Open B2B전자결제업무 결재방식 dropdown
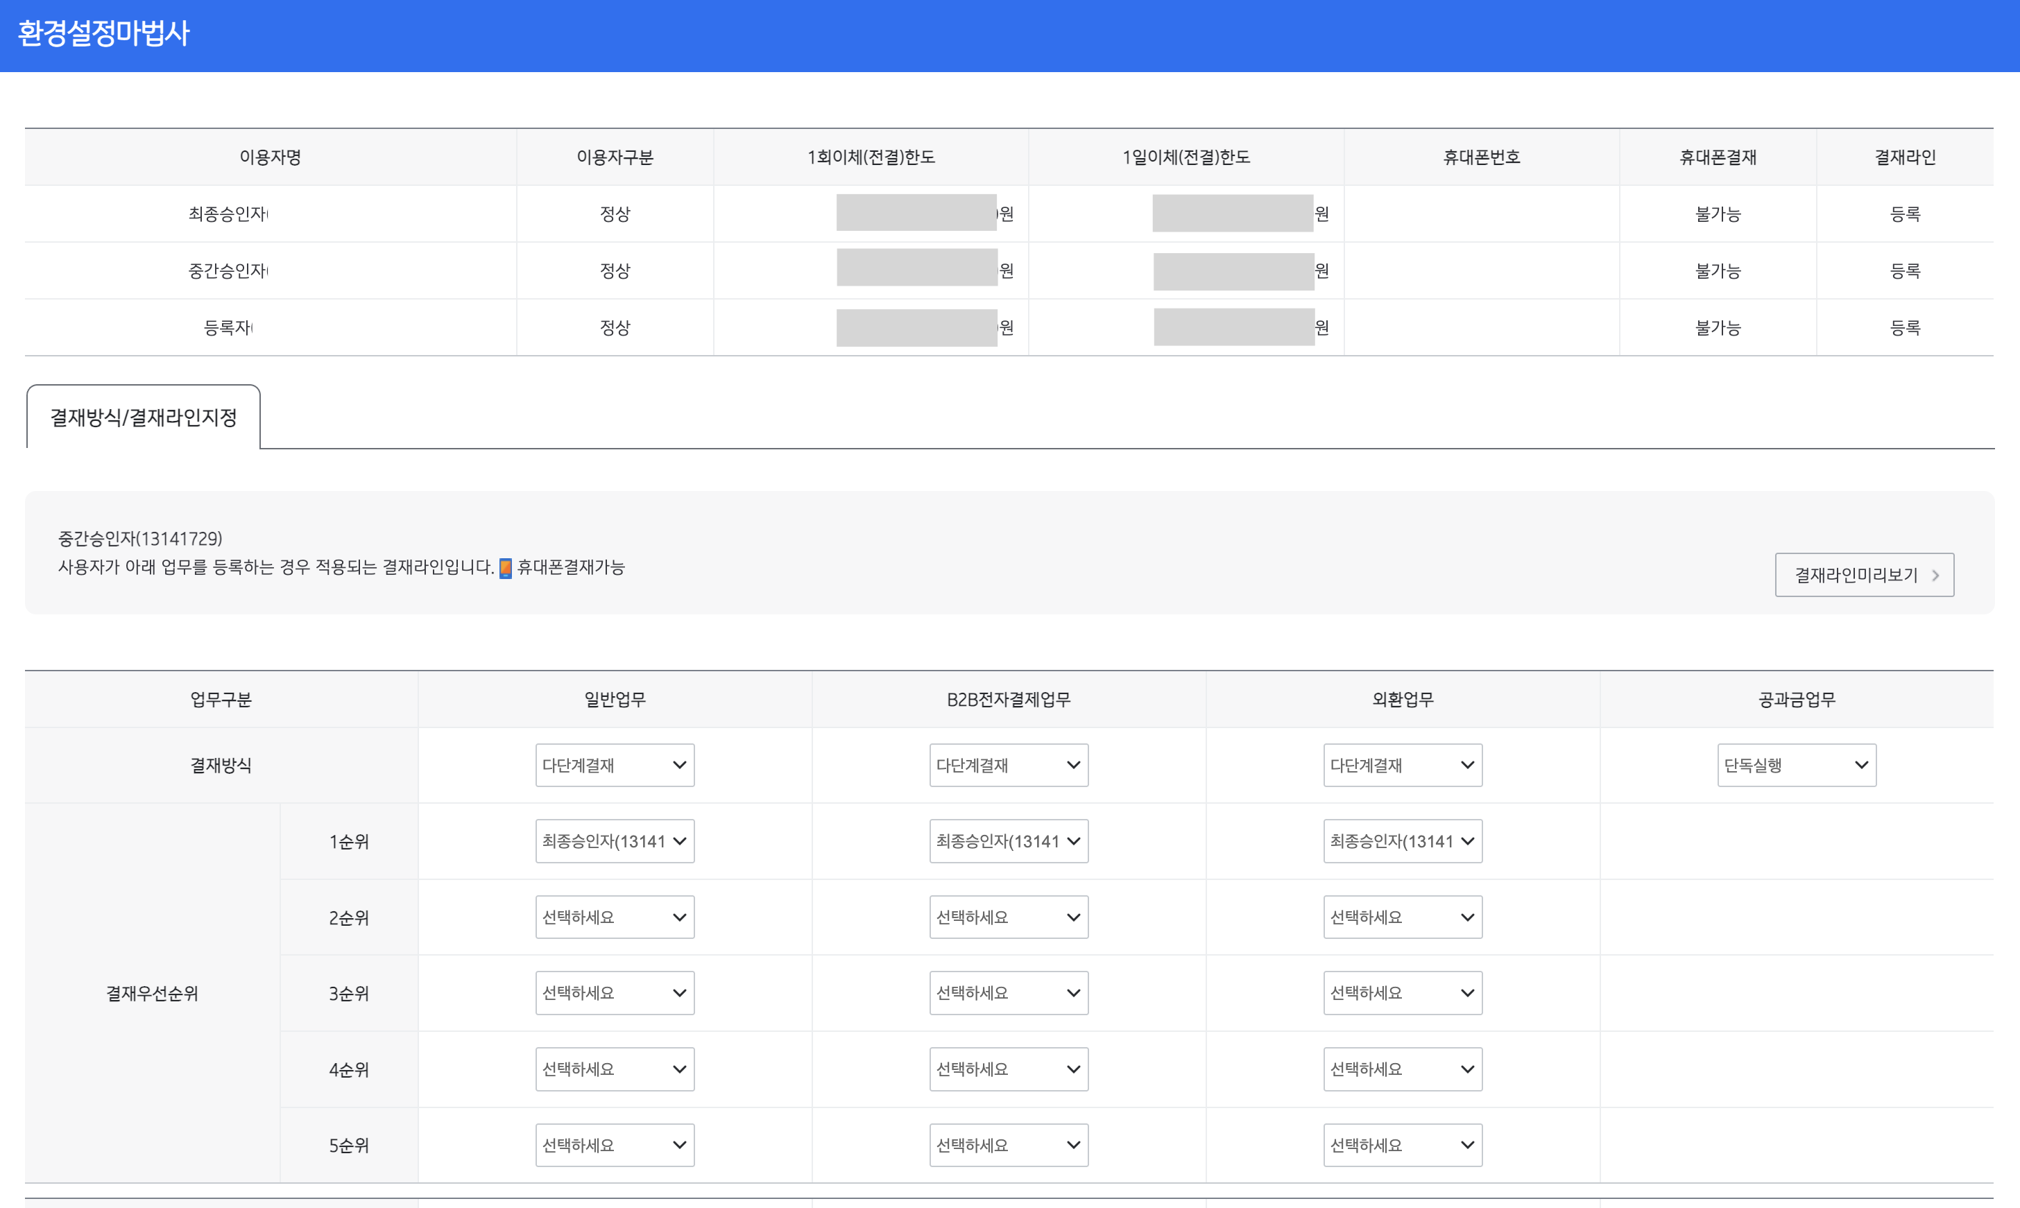The width and height of the screenshot is (2020, 1208). pyautogui.click(x=1008, y=765)
